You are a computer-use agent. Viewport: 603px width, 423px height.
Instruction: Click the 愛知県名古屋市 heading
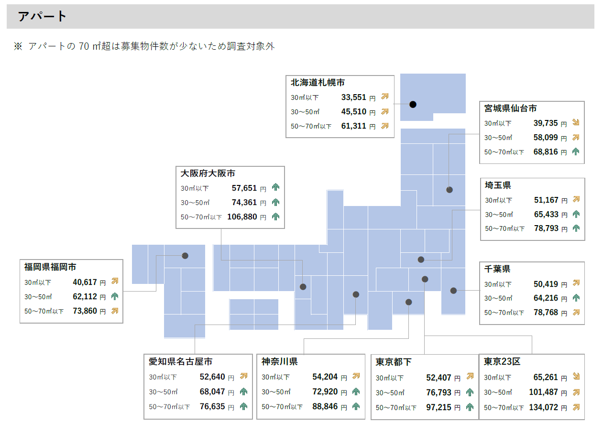coord(180,361)
